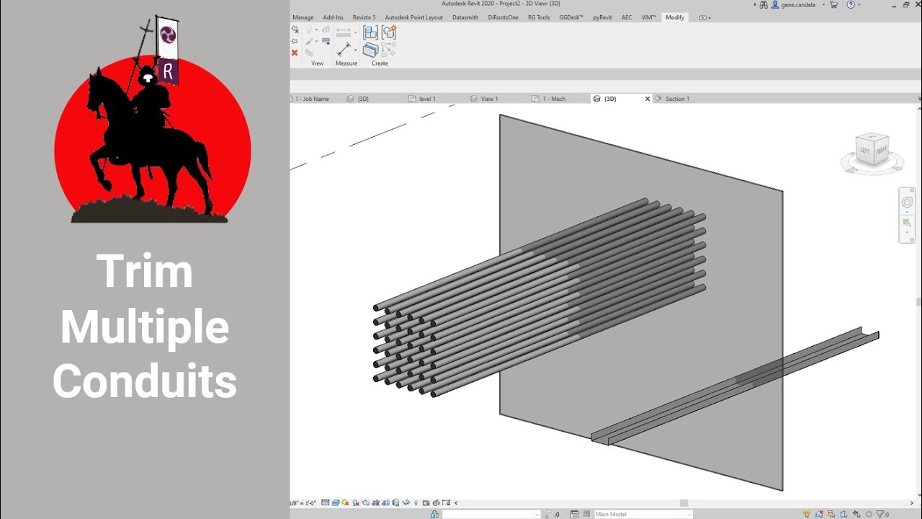Click the worksharing display icon
922x519 pixels.
[x=426, y=502]
